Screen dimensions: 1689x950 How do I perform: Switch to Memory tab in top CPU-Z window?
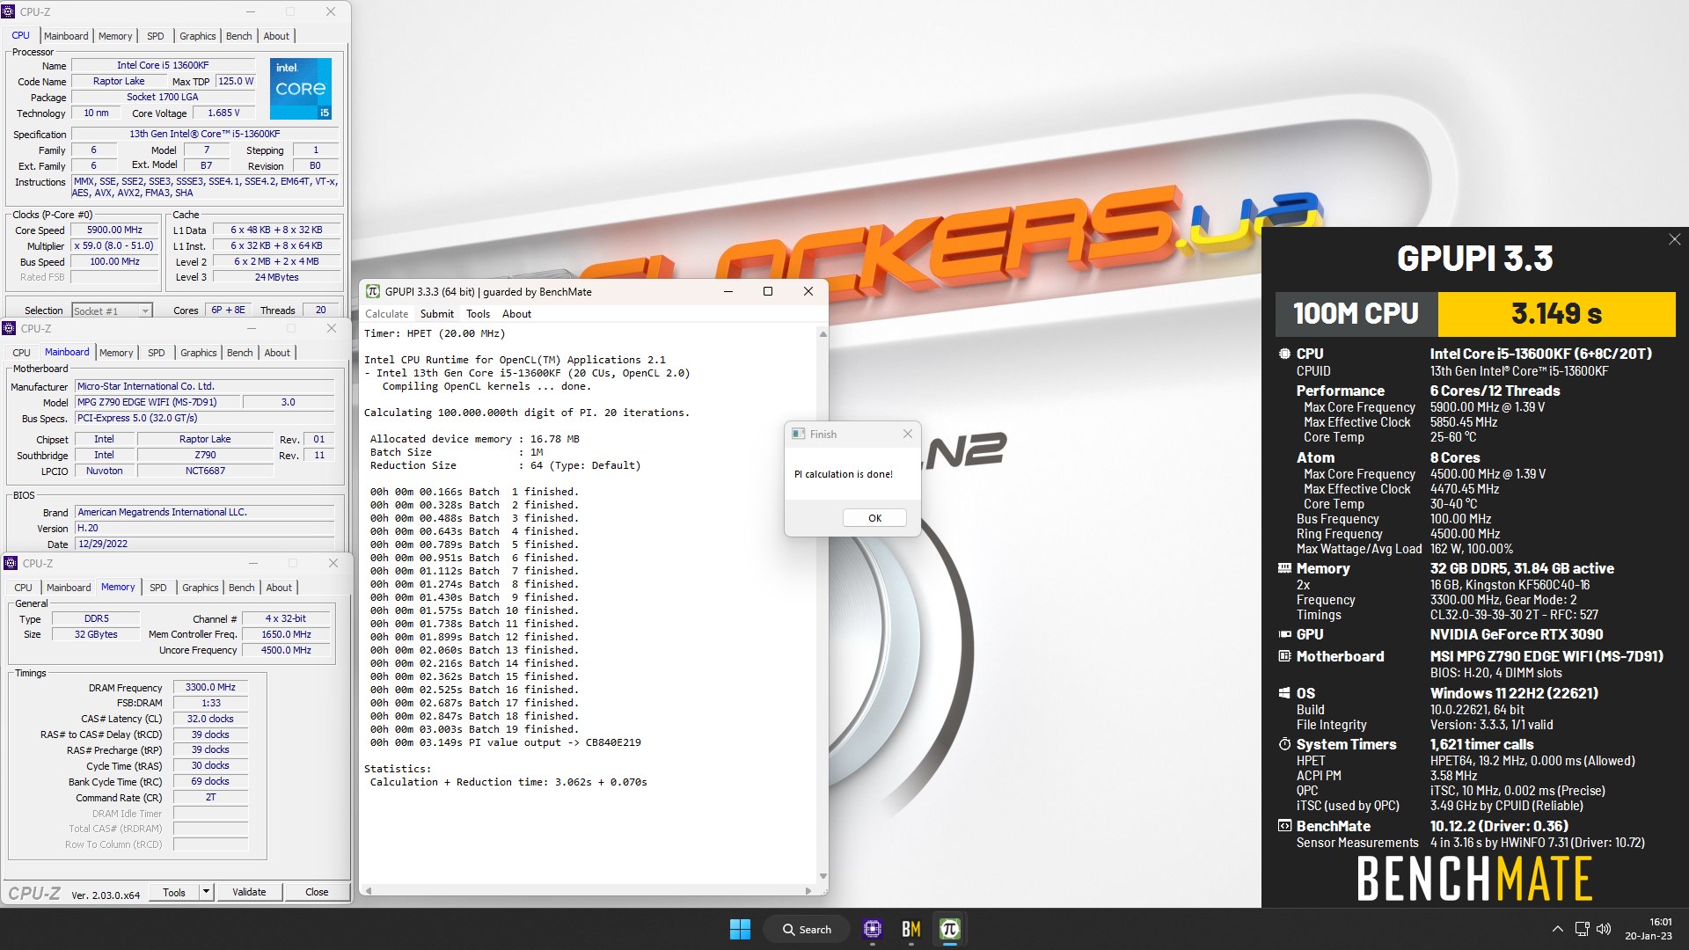click(115, 36)
